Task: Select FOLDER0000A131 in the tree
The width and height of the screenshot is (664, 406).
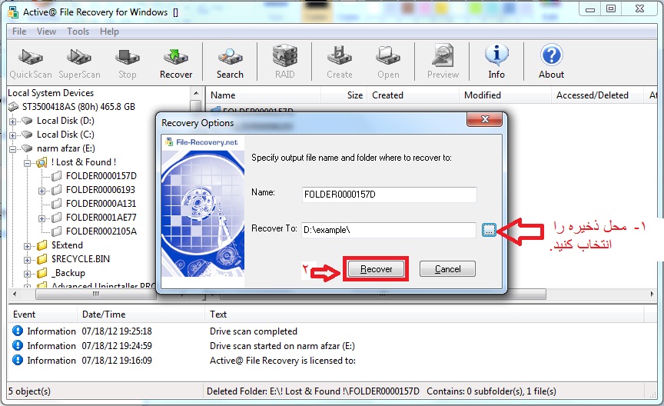Action: point(101,204)
